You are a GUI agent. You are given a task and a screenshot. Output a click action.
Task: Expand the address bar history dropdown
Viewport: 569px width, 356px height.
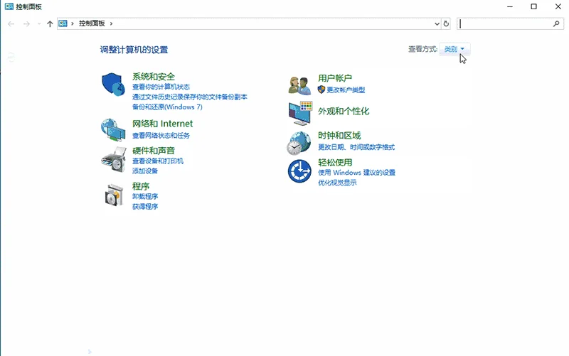pyautogui.click(x=437, y=24)
